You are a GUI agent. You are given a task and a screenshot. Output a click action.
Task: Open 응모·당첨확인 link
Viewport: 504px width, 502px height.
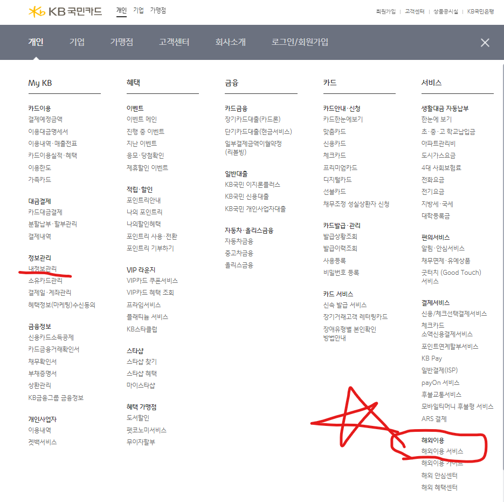point(146,155)
